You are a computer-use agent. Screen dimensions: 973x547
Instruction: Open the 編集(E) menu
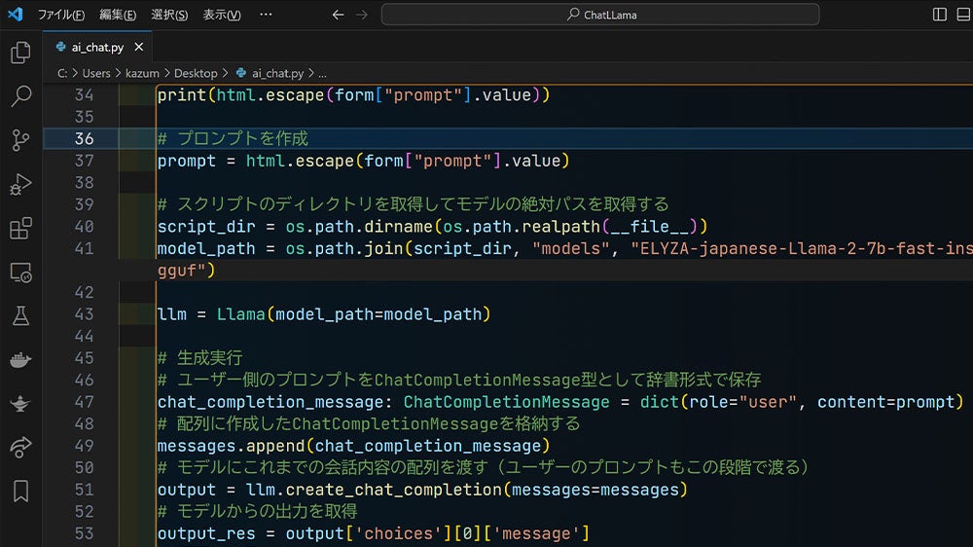tap(118, 15)
